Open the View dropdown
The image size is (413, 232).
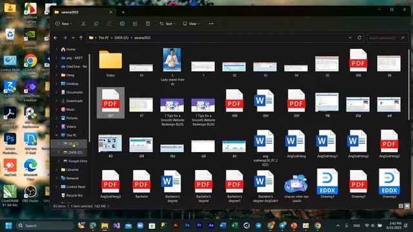point(192,24)
